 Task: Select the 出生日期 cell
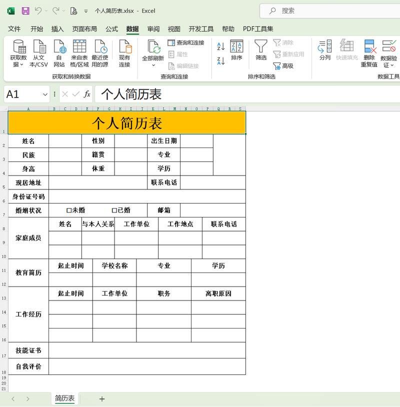164,141
